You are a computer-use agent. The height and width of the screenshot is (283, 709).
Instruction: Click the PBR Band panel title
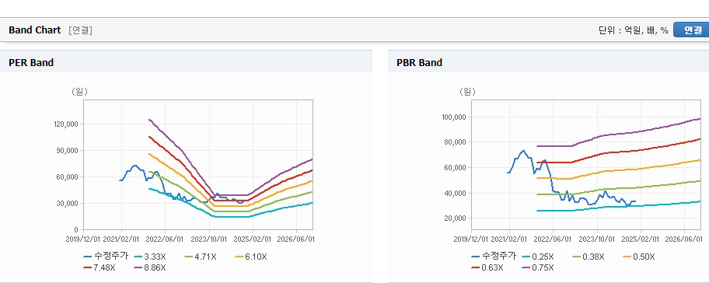coord(420,63)
